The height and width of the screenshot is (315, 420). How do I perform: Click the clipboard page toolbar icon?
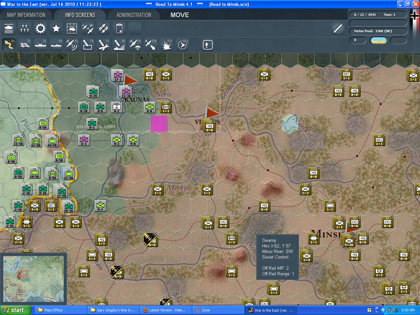[119, 29]
